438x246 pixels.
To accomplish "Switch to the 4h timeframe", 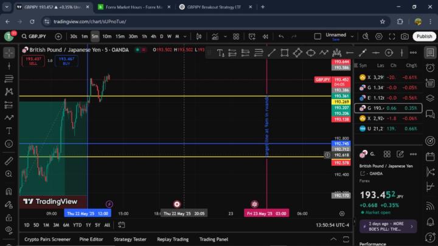I will pyautogui.click(x=153, y=36).
